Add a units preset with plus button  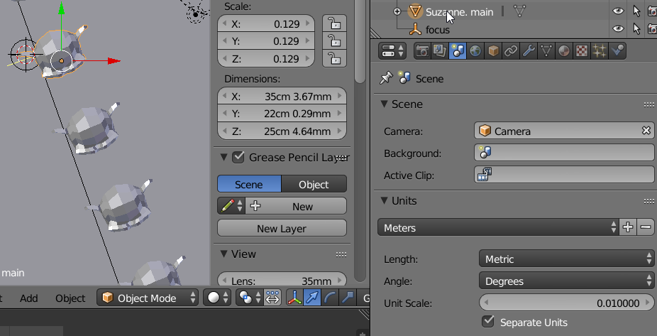628,228
